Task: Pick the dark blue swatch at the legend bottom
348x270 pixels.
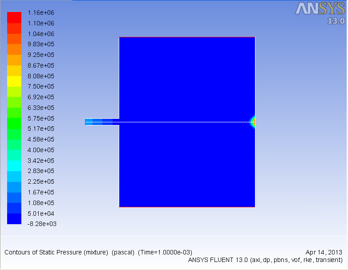Action: (14, 218)
